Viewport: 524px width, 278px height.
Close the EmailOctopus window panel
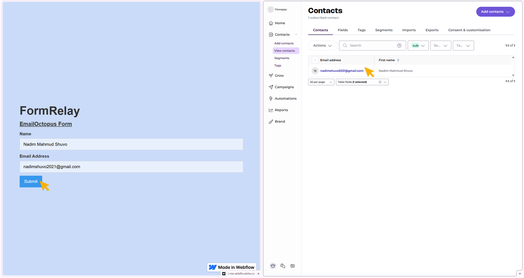(520, 274)
